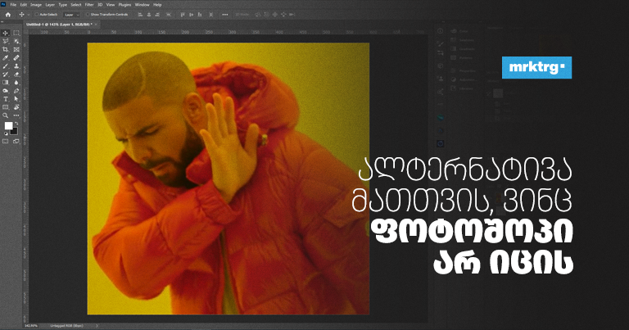Select the Frame tool
Screen dimensions: 629x330
[x=16, y=50]
